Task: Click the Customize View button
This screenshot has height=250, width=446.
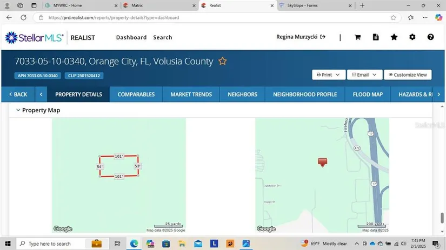Action: [407, 75]
